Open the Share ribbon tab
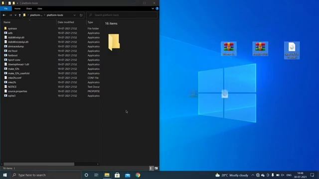The height and width of the screenshot is (179, 319). click(29, 8)
